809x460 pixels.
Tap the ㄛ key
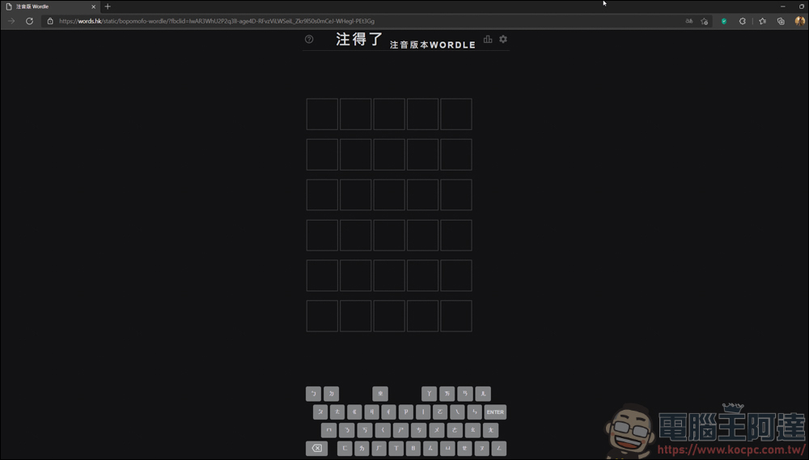(x=440, y=412)
